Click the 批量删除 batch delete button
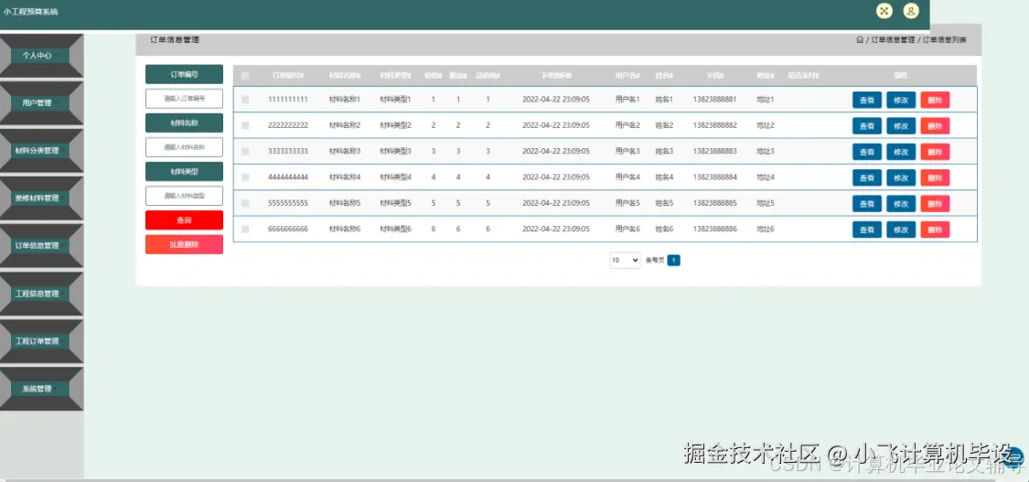The height and width of the screenshot is (482, 1029). 185,244
